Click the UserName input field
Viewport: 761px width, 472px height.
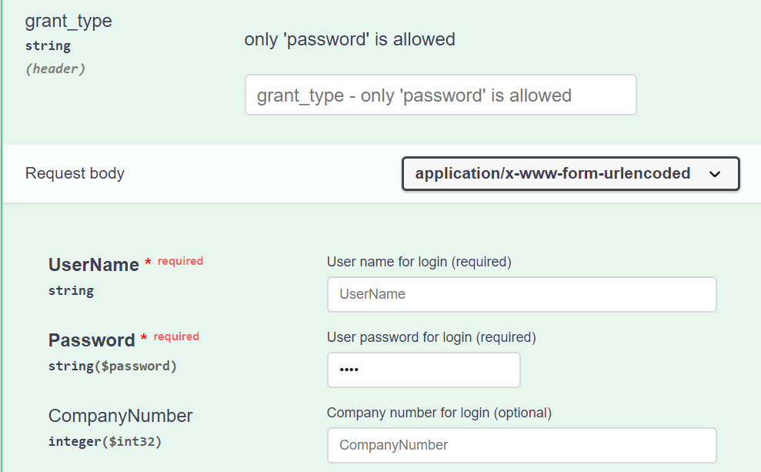[x=521, y=294]
